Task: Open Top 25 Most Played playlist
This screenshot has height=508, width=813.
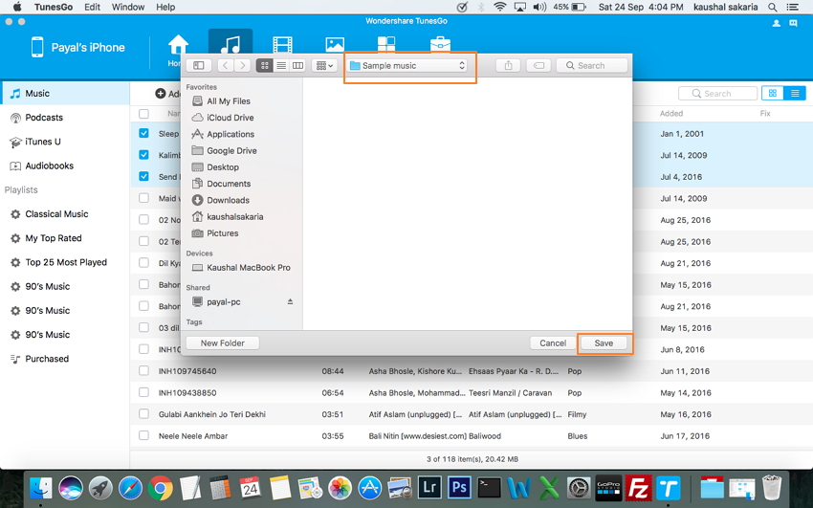Action: click(x=64, y=262)
